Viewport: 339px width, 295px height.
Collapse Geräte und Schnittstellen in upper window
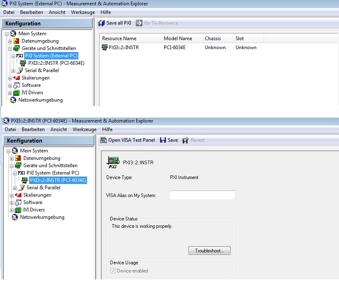pyautogui.click(x=10, y=49)
